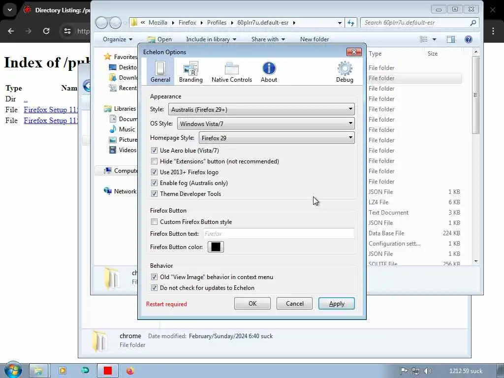This screenshot has height=378, width=504.
Task: Toggle Theme Developer Tools checkbox
Action: pyautogui.click(x=154, y=193)
